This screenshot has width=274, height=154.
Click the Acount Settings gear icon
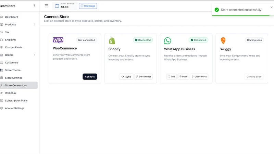coord(2,108)
